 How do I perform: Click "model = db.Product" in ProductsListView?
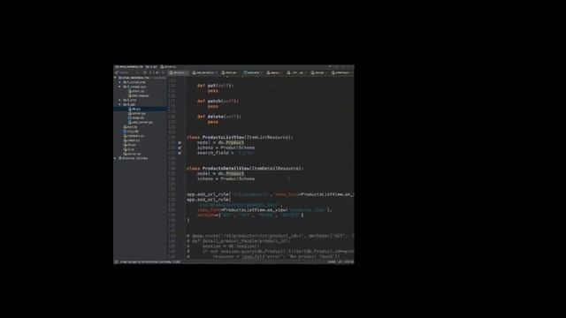click(x=220, y=143)
